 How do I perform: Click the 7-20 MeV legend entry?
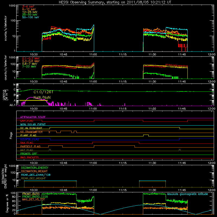(x=29, y=66)
